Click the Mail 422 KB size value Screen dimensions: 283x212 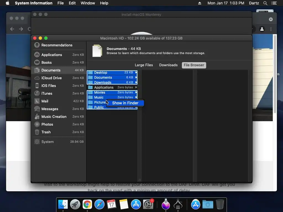[x=78, y=101]
